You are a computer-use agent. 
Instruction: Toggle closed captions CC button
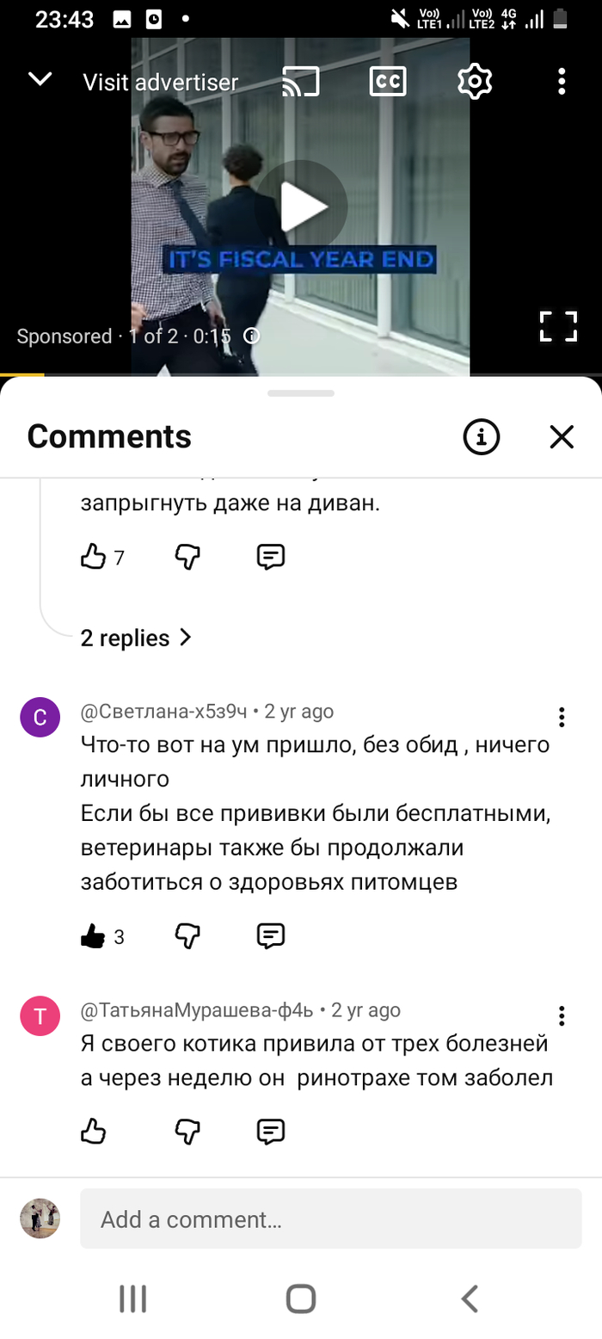387,82
